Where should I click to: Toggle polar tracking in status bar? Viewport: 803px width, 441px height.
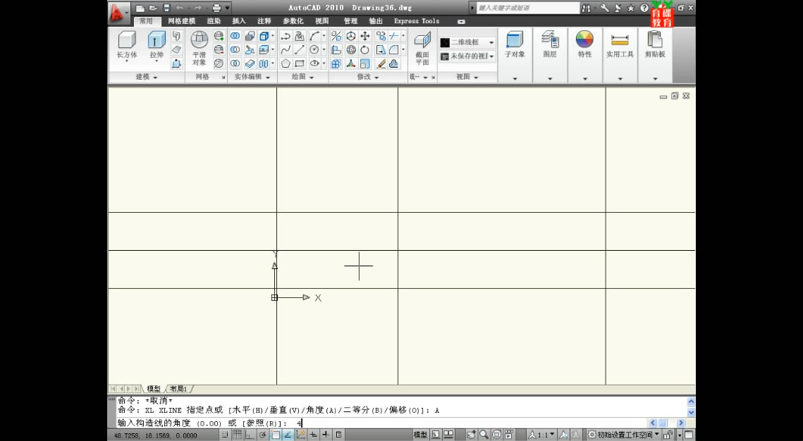[x=263, y=435]
